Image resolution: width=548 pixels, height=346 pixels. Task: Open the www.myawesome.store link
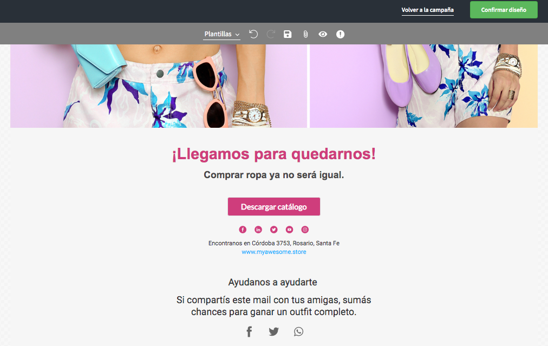click(274, 252)
